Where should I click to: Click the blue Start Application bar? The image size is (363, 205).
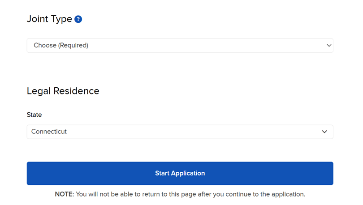pos(180,173)
